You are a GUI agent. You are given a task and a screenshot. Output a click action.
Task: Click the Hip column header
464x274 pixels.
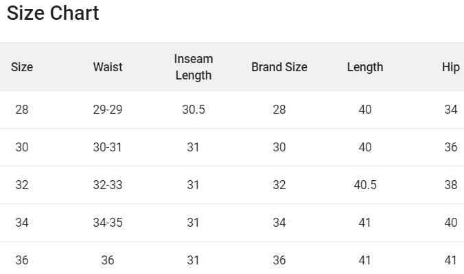(x=450, y=67)
